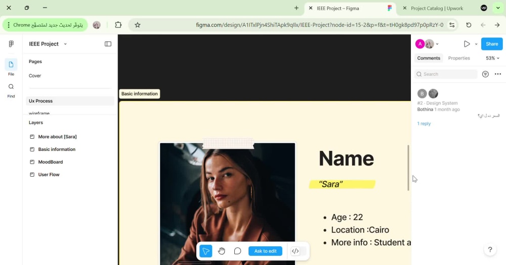Reload the page
Screen dimensions: 506x265
469,25
